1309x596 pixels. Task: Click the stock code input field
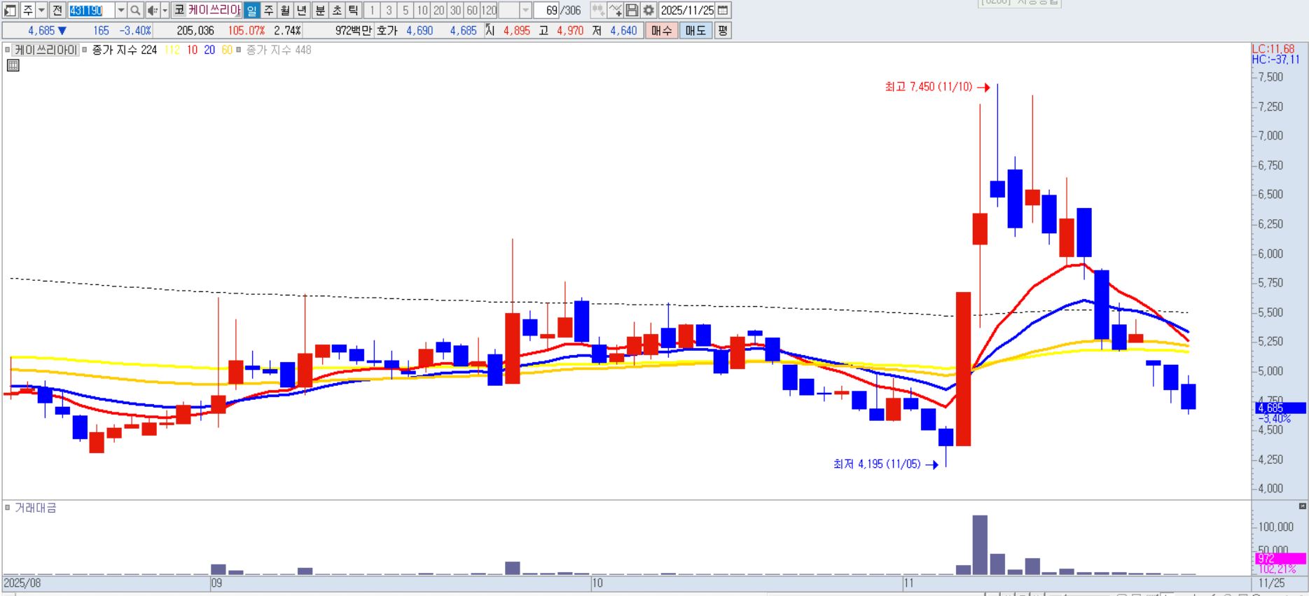91,11
